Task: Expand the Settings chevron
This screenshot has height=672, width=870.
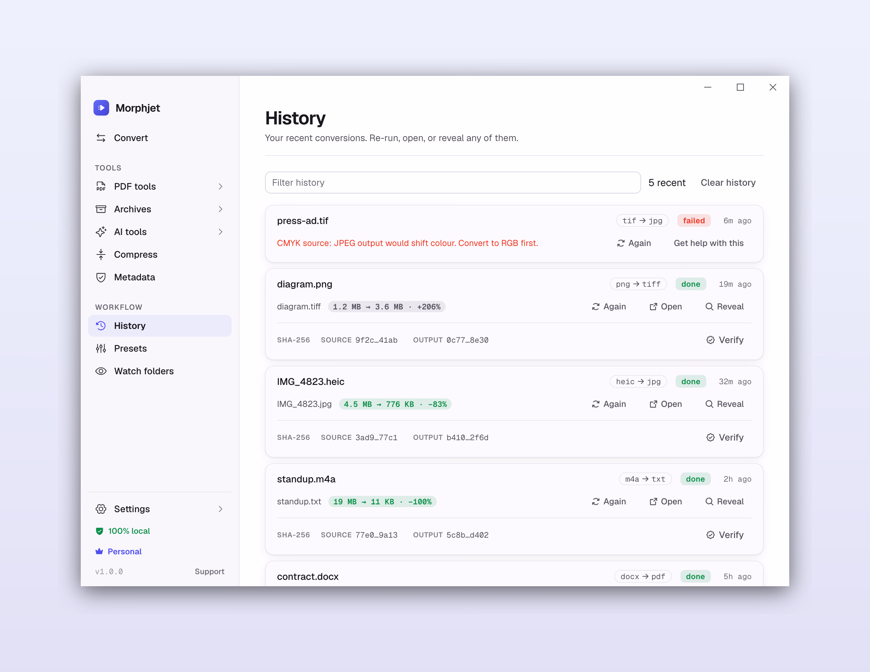Action: pyautogui.click(x=220, y=509)
